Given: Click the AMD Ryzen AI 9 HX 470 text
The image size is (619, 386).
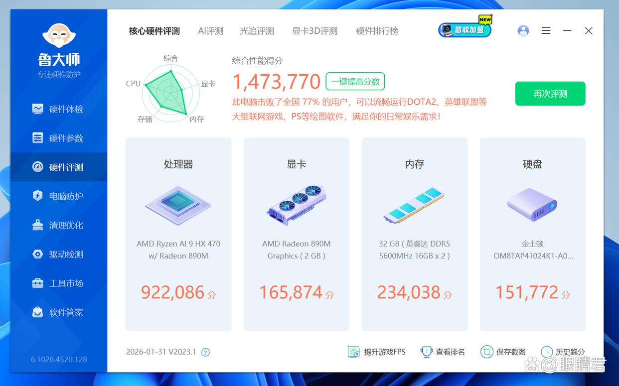Looking at the screenshot, I should point(178,250).
